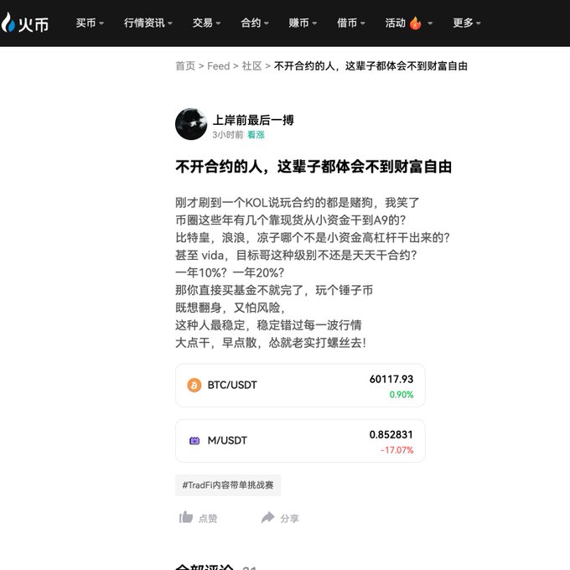
Task: Click the -17.07% change value
Action: coord(397,450)
